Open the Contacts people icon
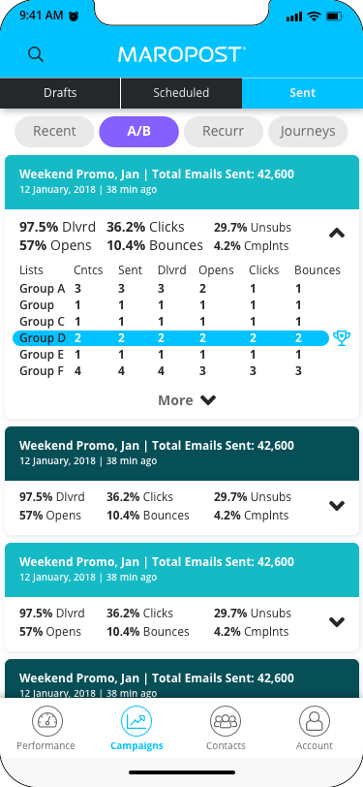Image resolution: width=363 pixels, height=787 pixels. (226, 721)
